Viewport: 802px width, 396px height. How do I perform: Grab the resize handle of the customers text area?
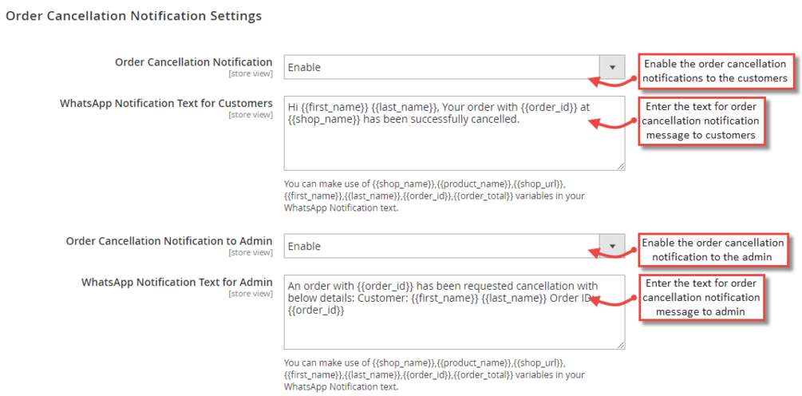(620, 165)
